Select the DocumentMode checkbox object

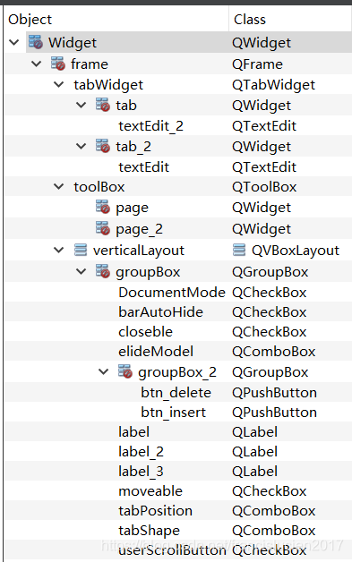(172, 293)
